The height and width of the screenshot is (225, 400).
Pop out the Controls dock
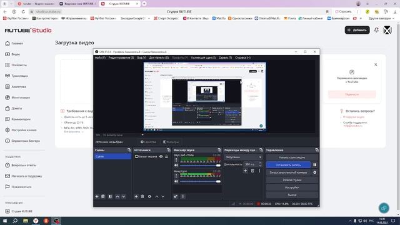pos(317,150)
